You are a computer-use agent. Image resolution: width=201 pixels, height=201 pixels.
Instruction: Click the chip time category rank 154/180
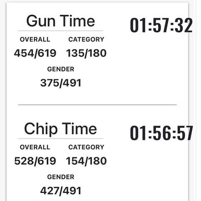86,161
